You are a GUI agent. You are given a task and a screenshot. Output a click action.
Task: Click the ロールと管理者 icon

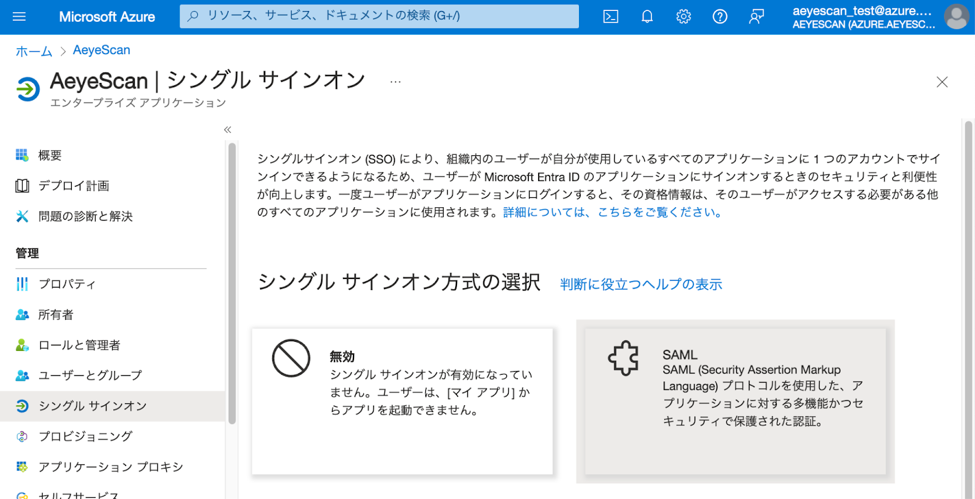coord(22,345)
